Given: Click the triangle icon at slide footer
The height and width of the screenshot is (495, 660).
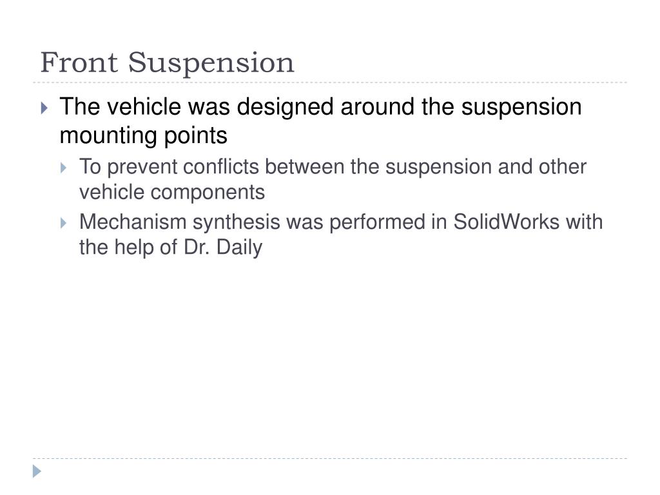Looking at the screenshot, I should pyautogui.click(x=37, y=471).
